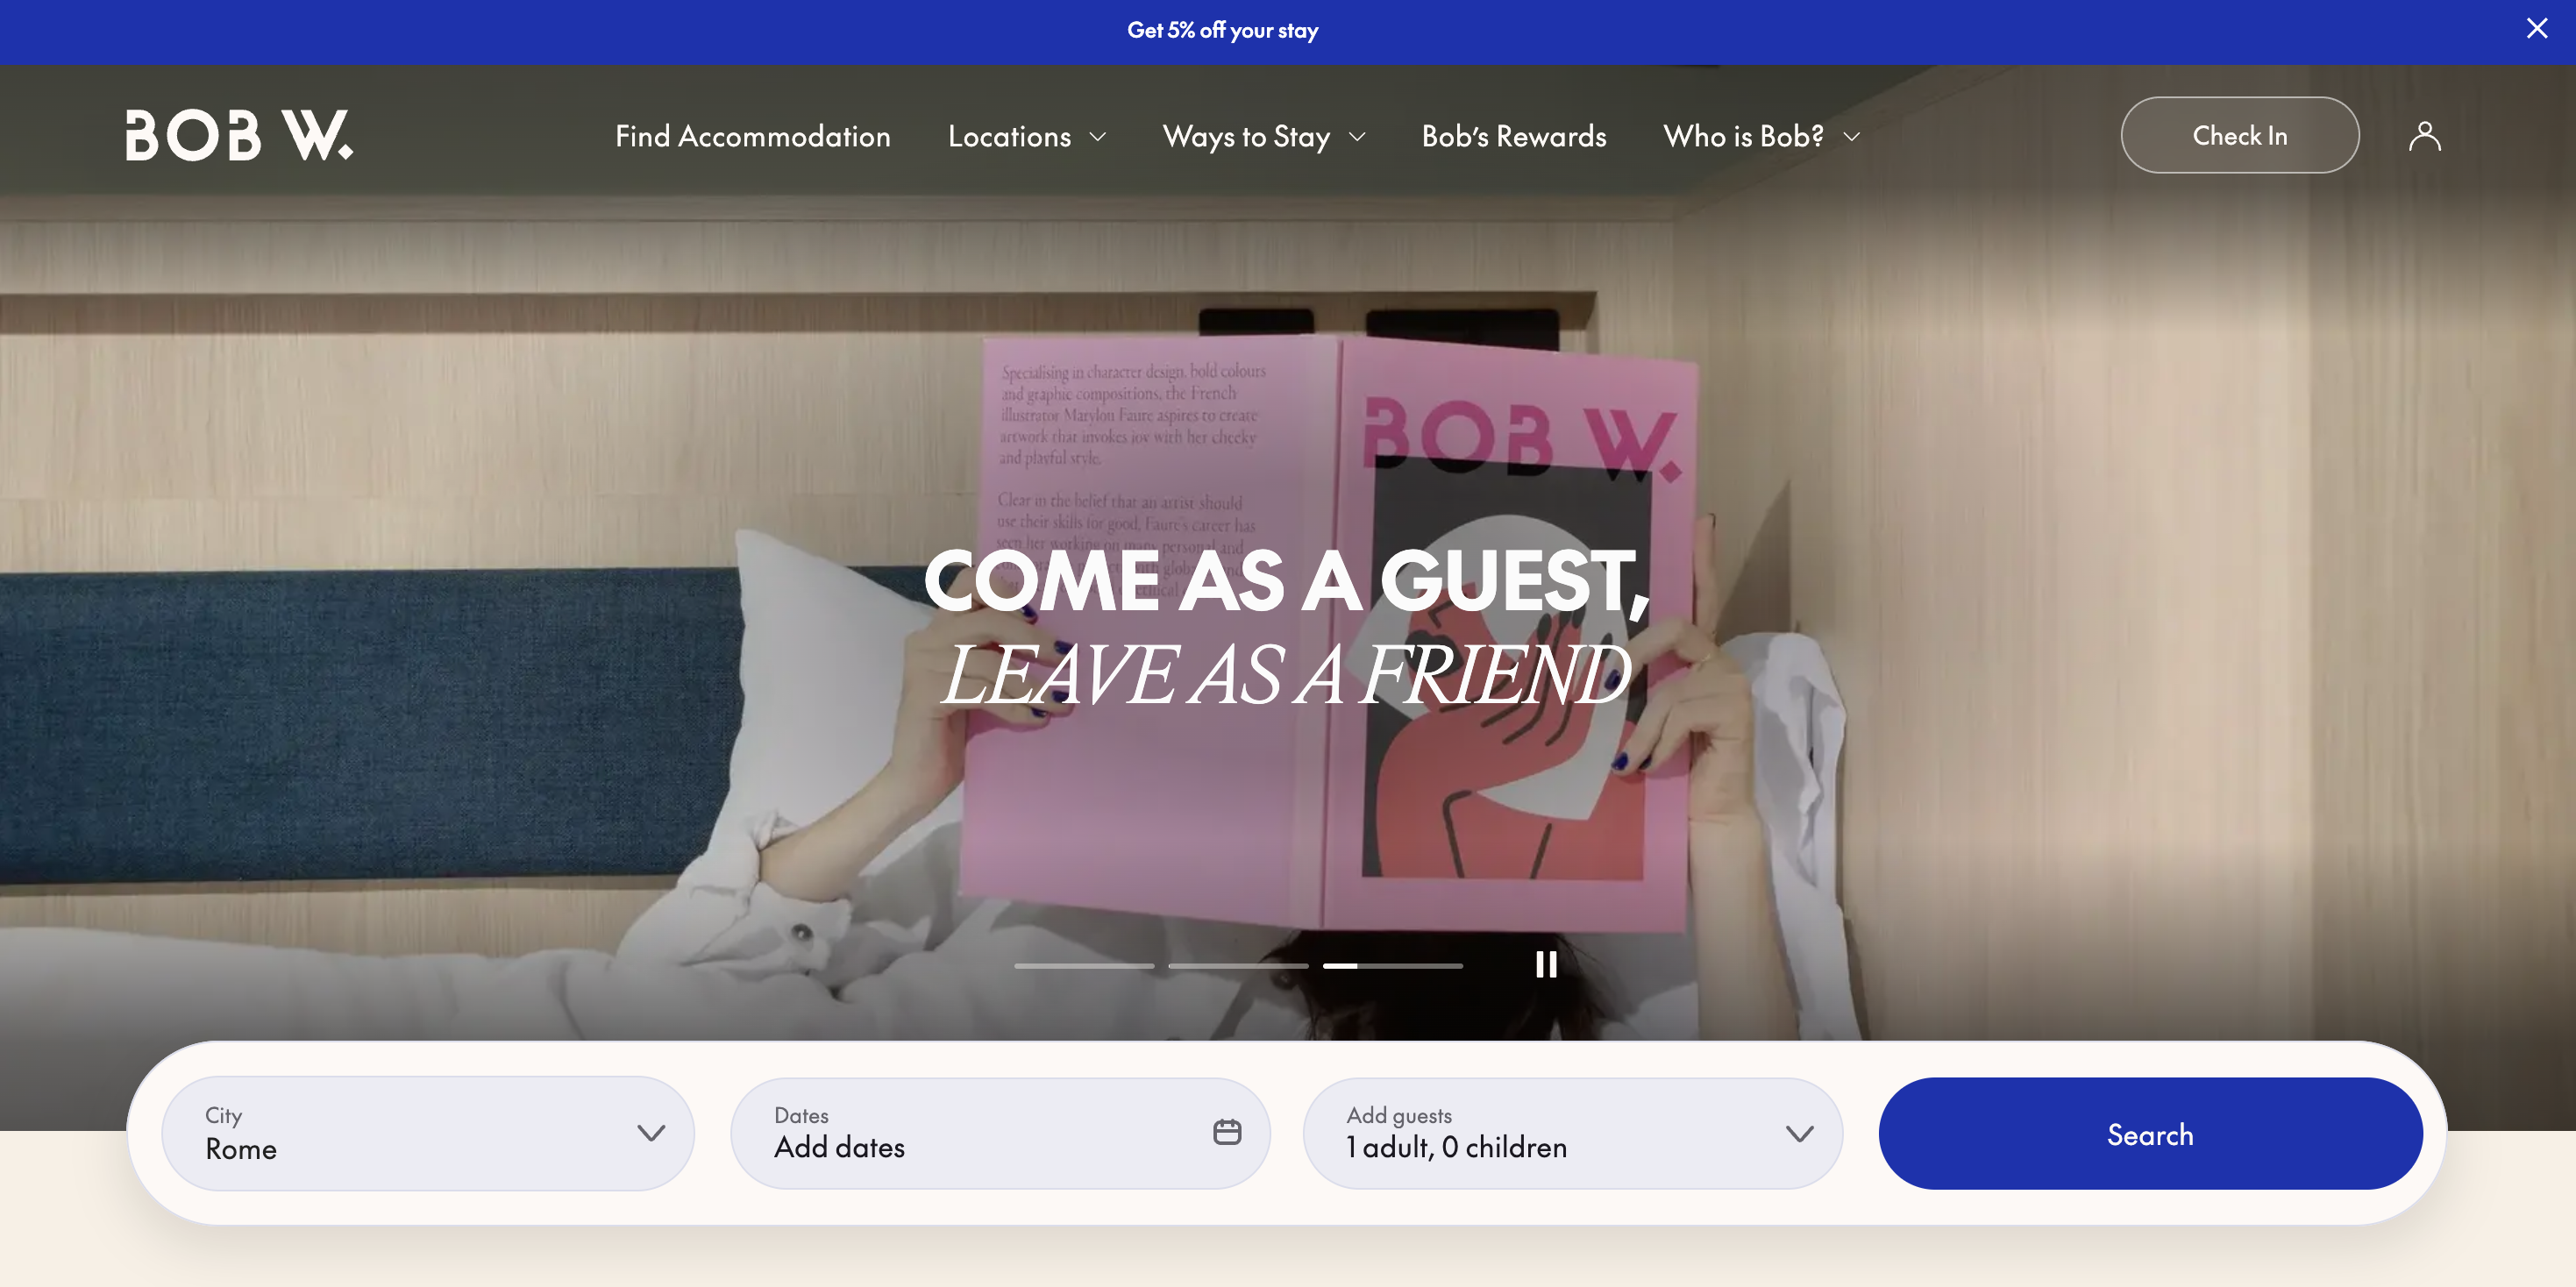Open Find Accommodation from the navigation
The height and width of the screenshot is (1287, 2576).
click(752, 136)
